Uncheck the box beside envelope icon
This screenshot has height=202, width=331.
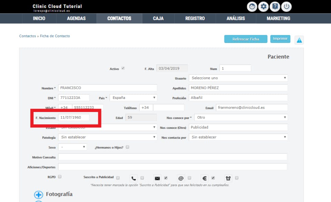pos(166,178)
